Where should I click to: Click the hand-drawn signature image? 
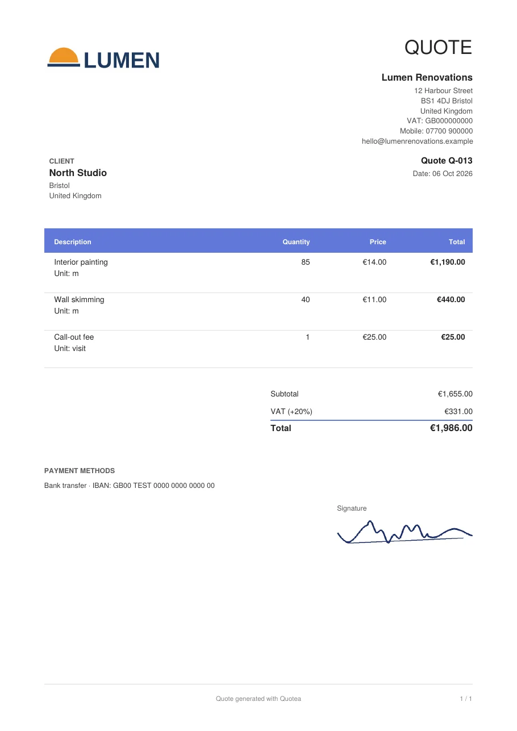point(405,532)
